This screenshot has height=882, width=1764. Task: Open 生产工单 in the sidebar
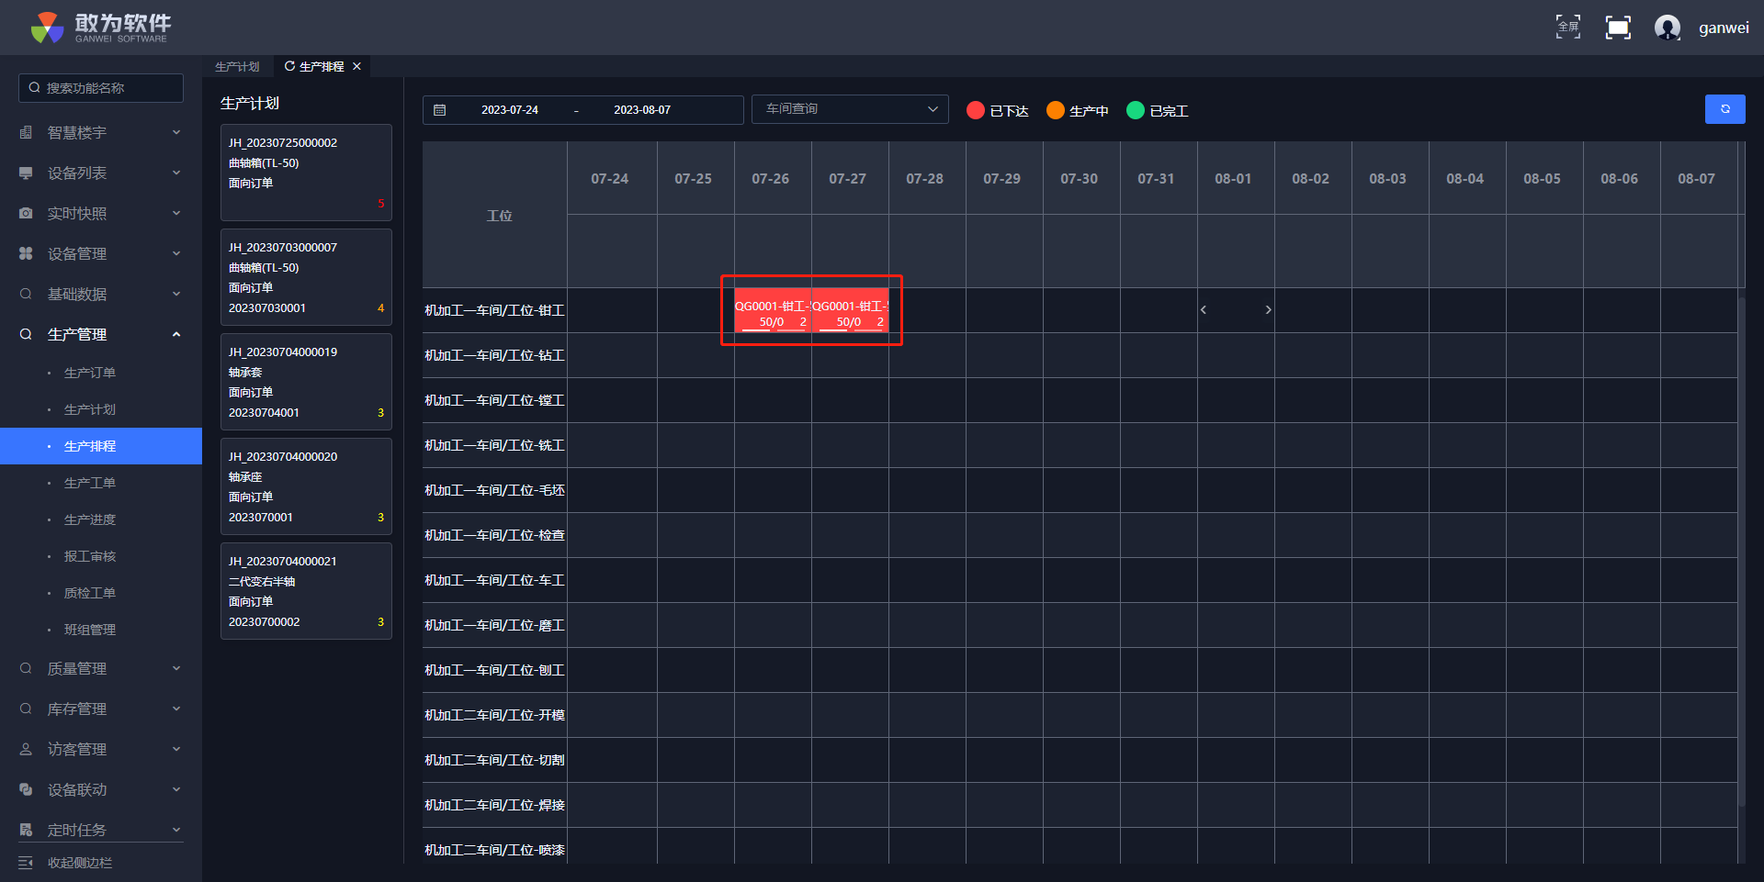click(x=90, y=483)
